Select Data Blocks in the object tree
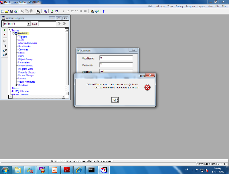229x174 pixels. tap(24, 46)
